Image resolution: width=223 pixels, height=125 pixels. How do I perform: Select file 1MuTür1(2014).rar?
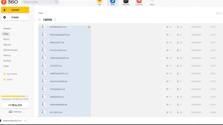(58, 50)
